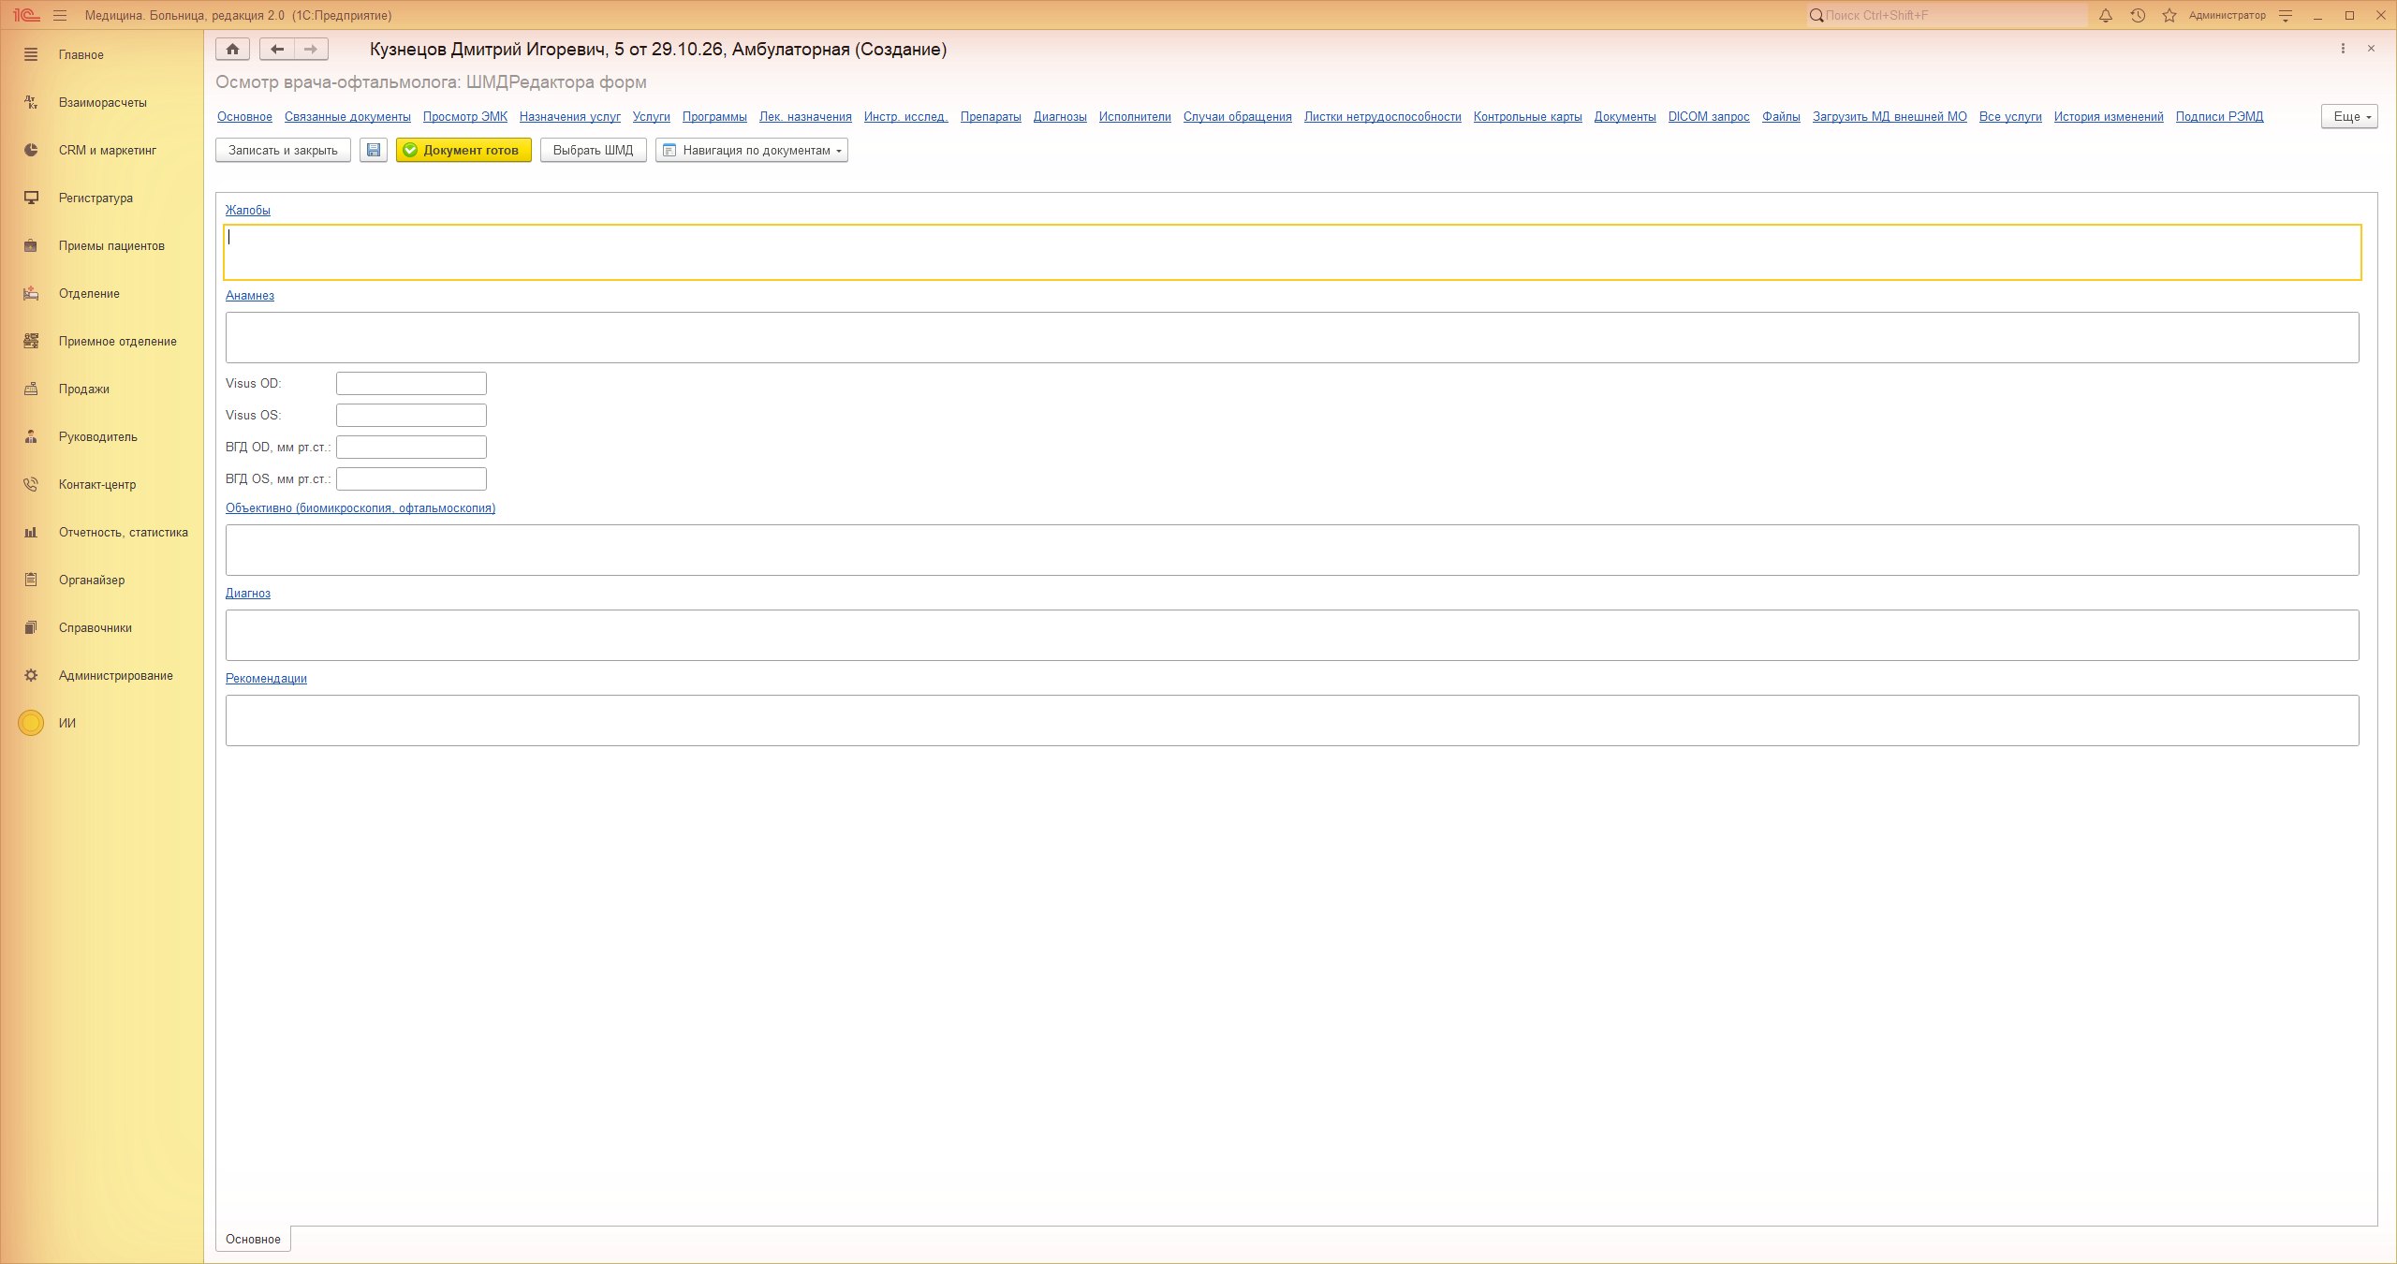
Task: Open the Жалобы section link
Action: 248,210
